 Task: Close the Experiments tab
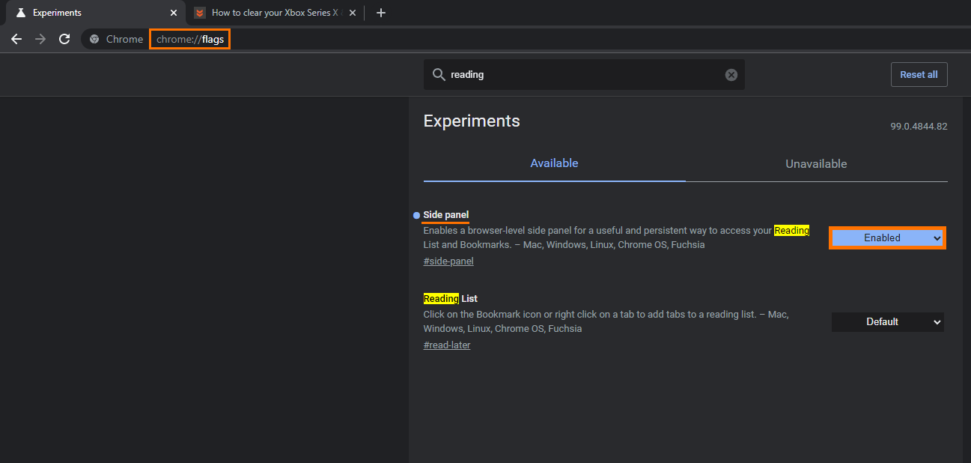point(174,13)
